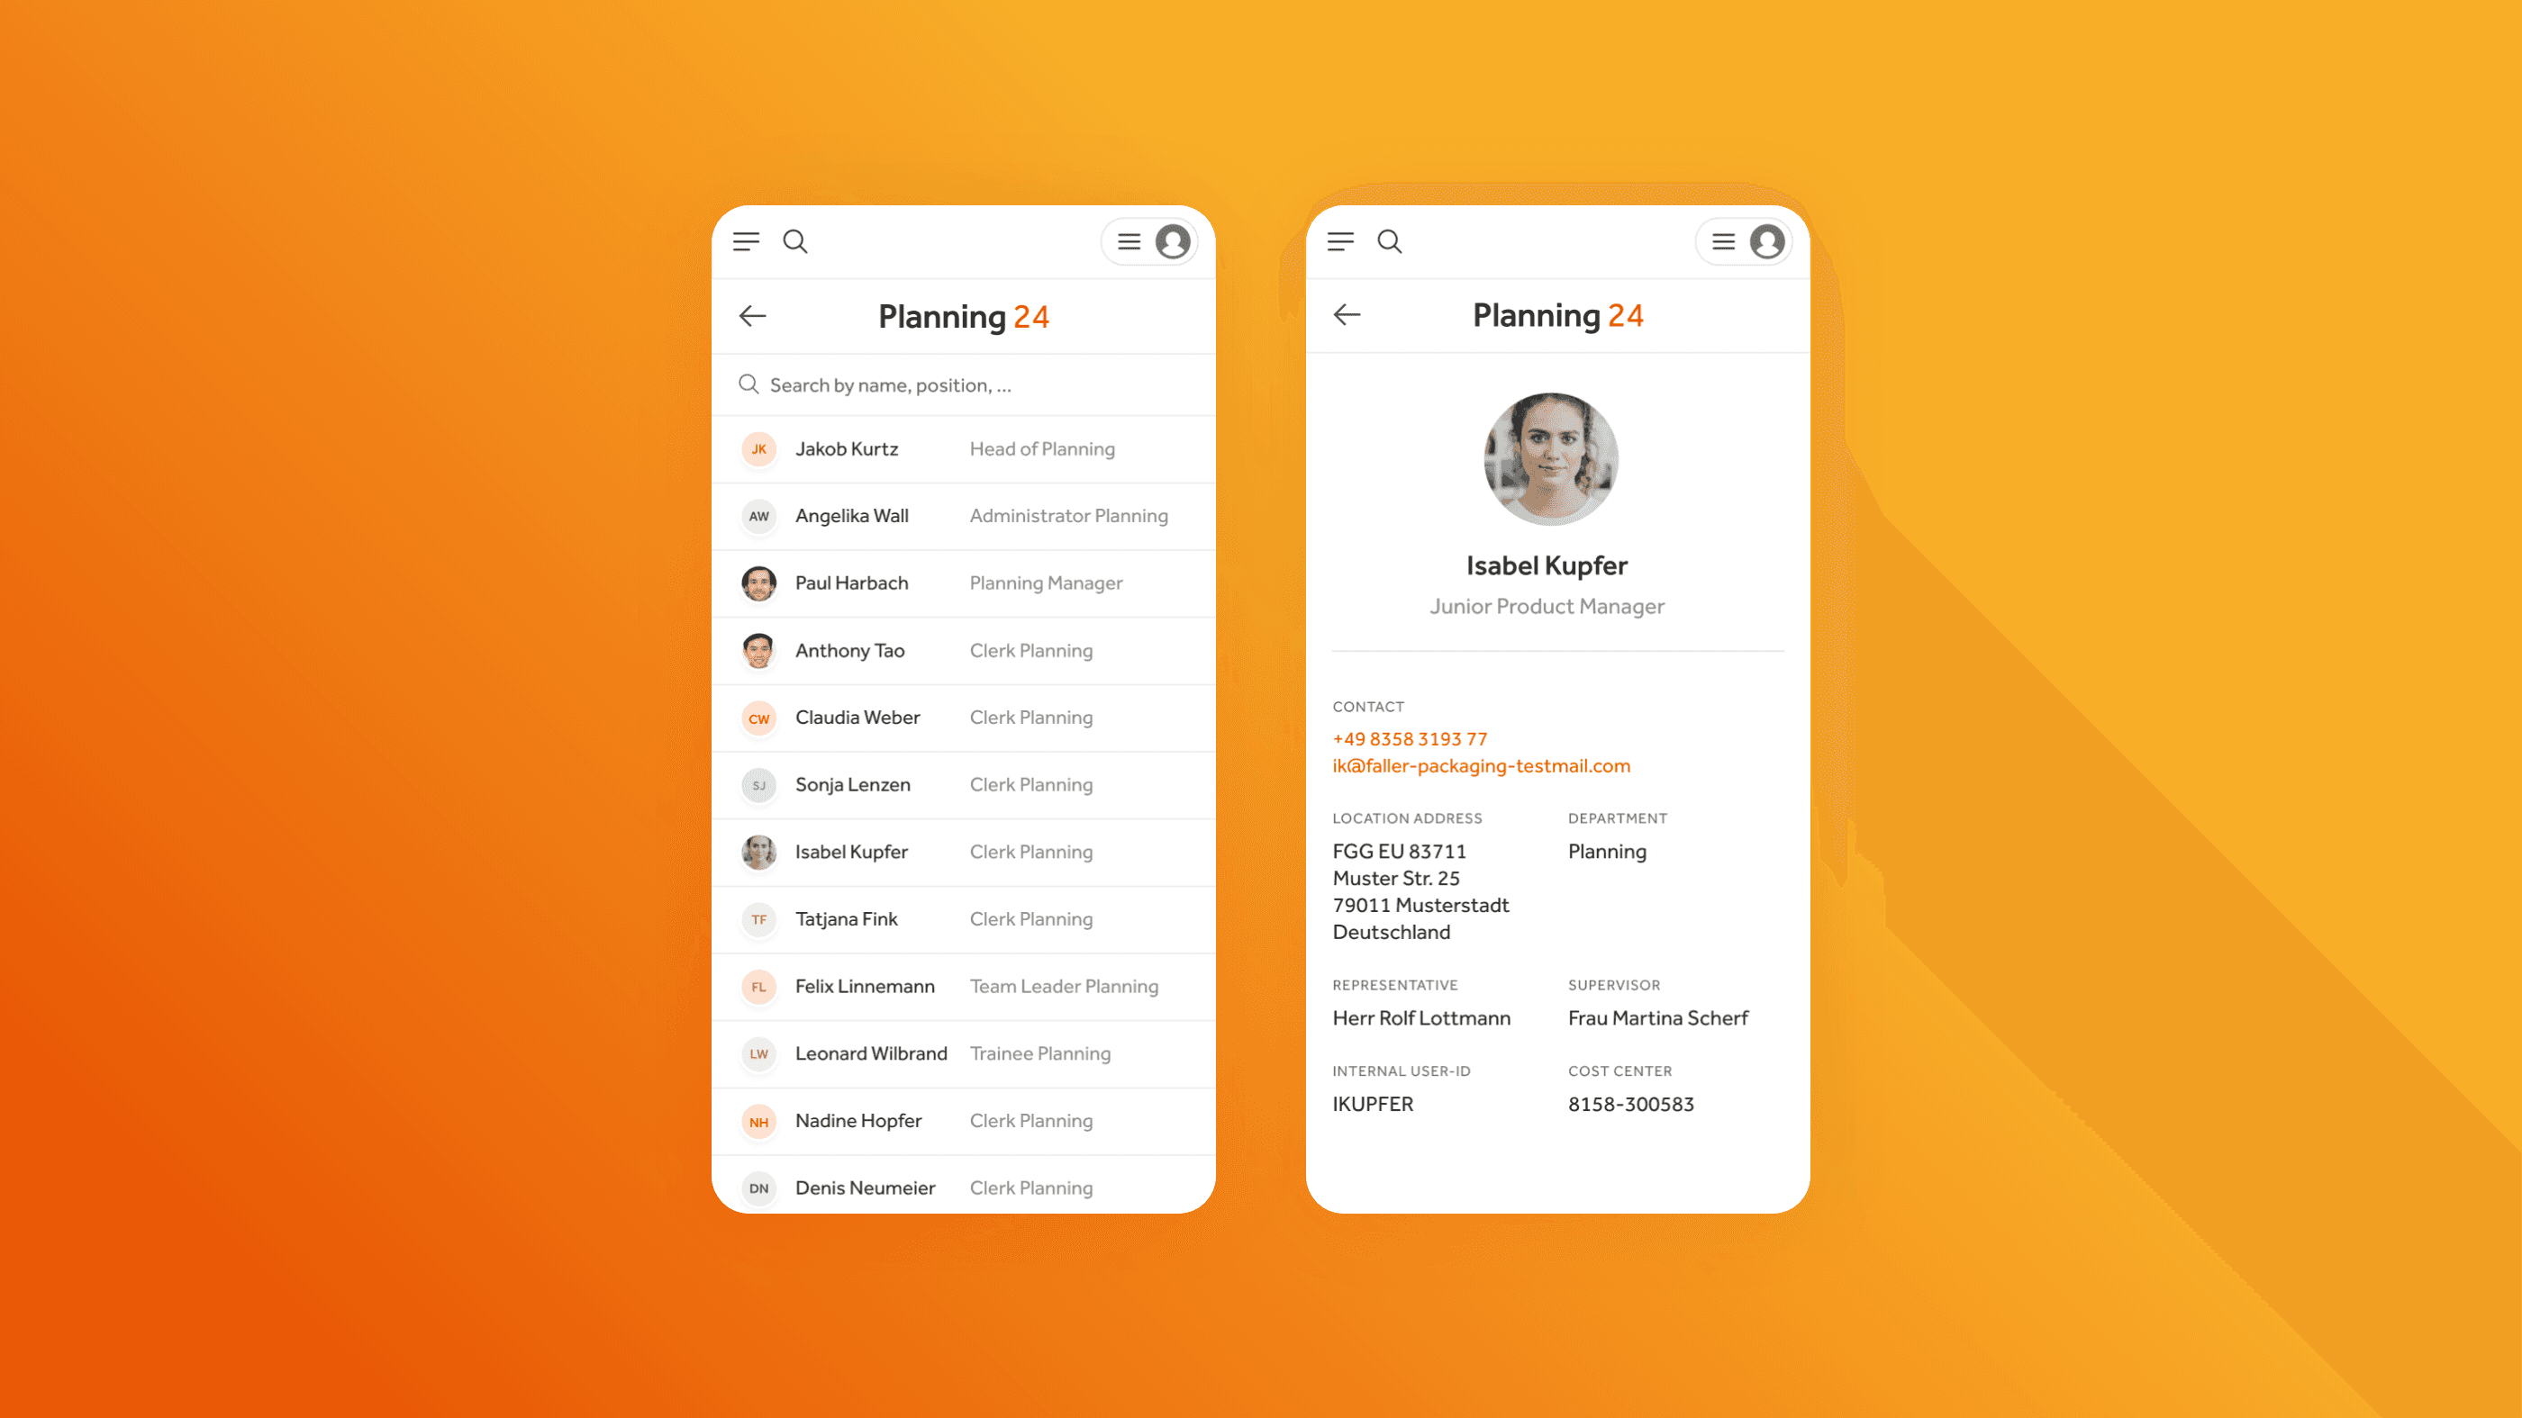Click the hamburger menu icon on left screen

748,240
